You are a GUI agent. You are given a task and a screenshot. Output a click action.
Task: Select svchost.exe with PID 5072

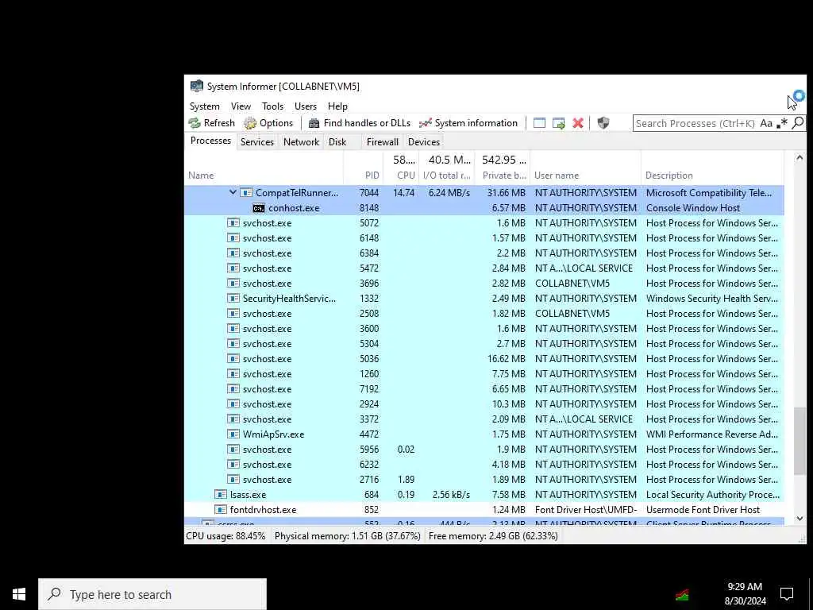point(484,223)
